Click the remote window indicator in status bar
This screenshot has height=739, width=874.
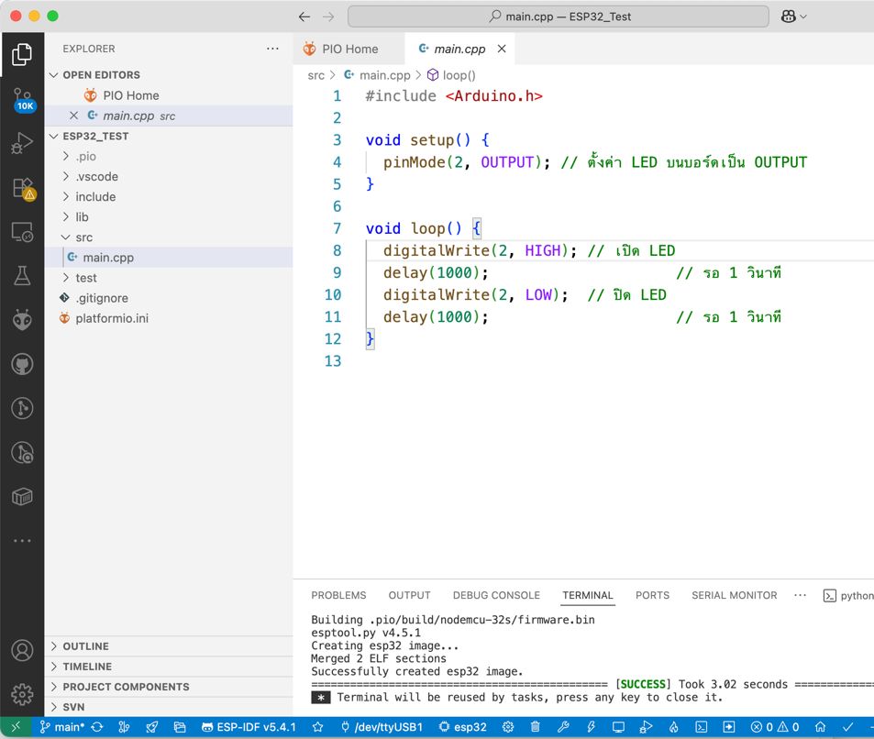(16, 727)
